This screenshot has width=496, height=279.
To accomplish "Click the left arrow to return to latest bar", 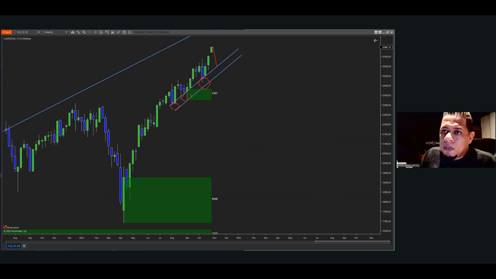I will coord(376,40).
